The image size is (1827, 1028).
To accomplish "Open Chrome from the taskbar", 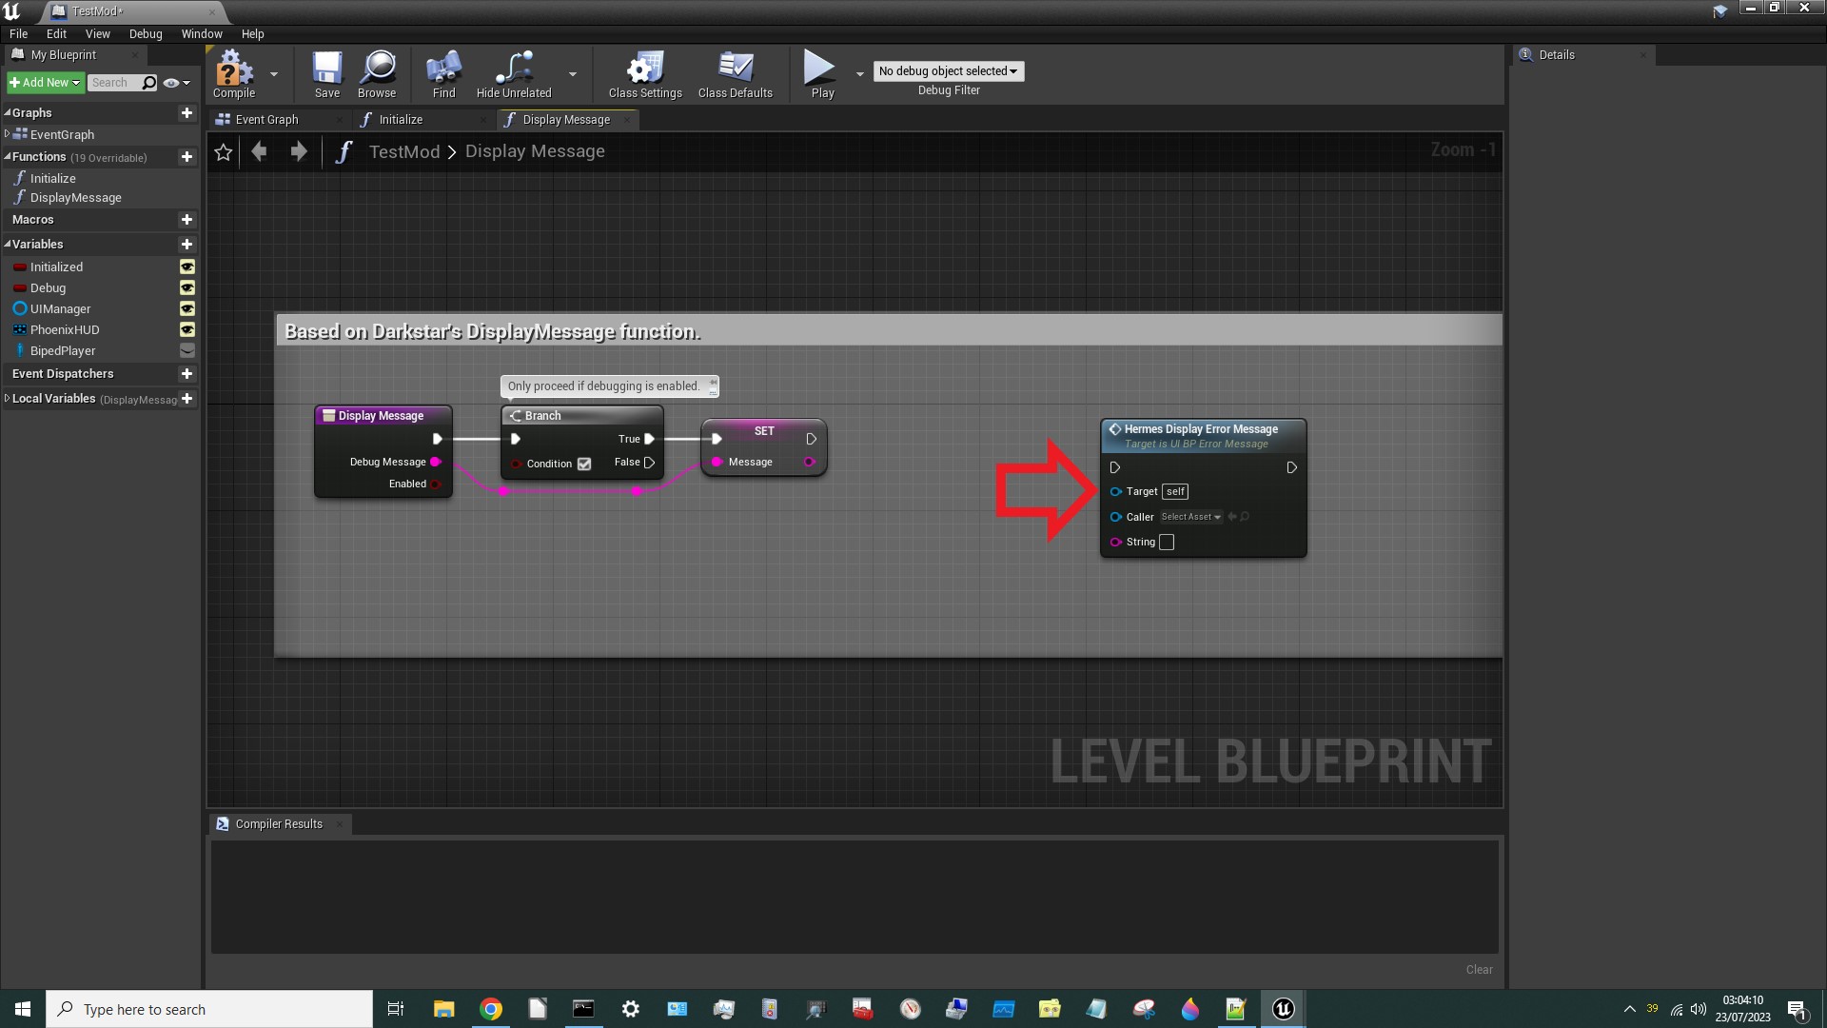I will click(491, 1009).
